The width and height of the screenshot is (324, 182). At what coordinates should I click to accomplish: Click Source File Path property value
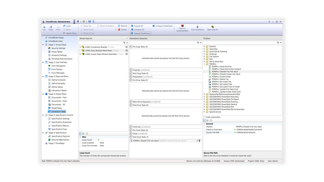(x=258, y=132)
